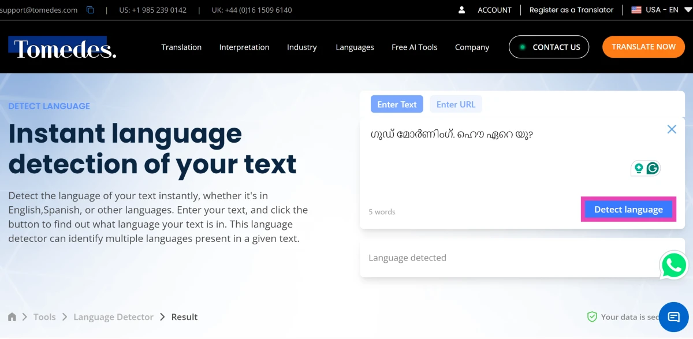Open Language Detector from the breadcrumb
The image size is (693, 339).
(x=113, y=316)
